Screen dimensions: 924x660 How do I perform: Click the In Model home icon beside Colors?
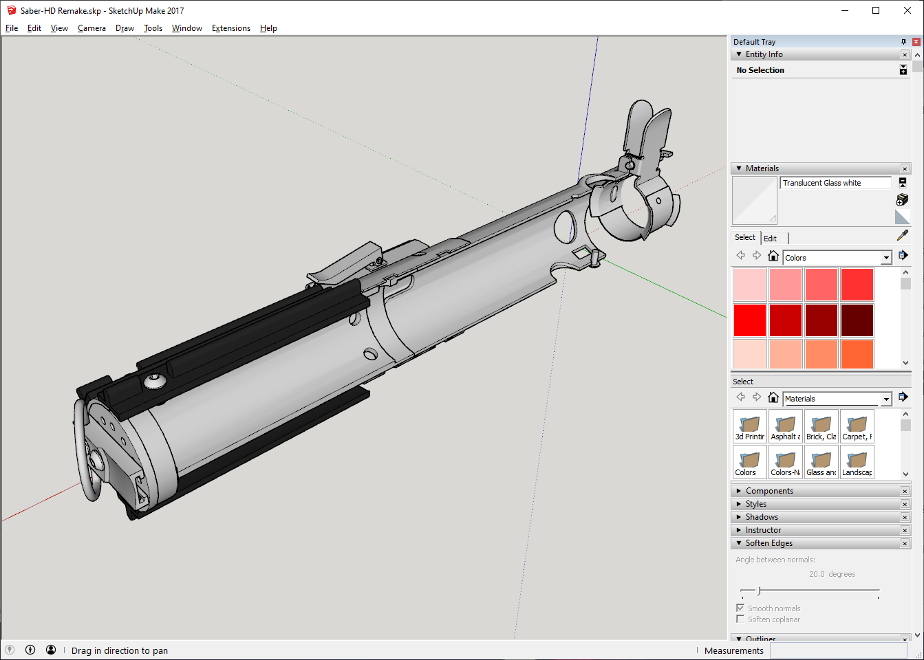(773, 256)
